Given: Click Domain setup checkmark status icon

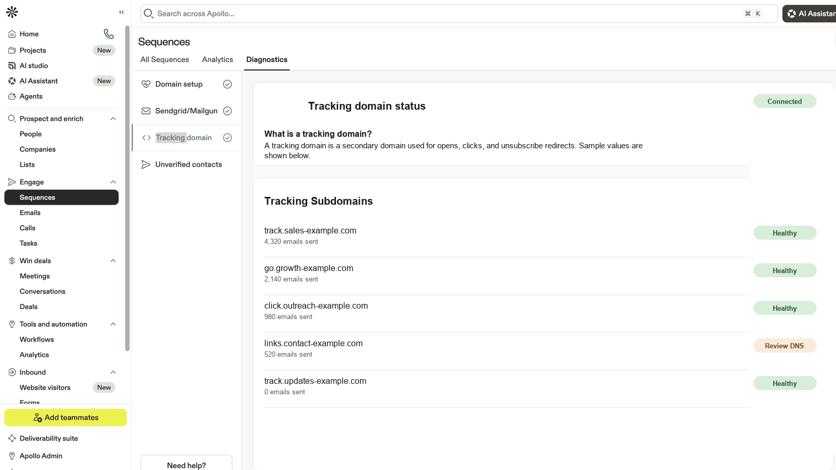Looking at the screenshot, I should 227,84.
